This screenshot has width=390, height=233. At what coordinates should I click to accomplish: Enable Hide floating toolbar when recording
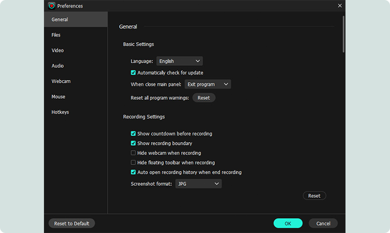tap(133, 162)
